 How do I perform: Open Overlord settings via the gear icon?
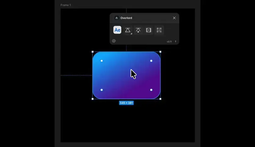point(114,41)
